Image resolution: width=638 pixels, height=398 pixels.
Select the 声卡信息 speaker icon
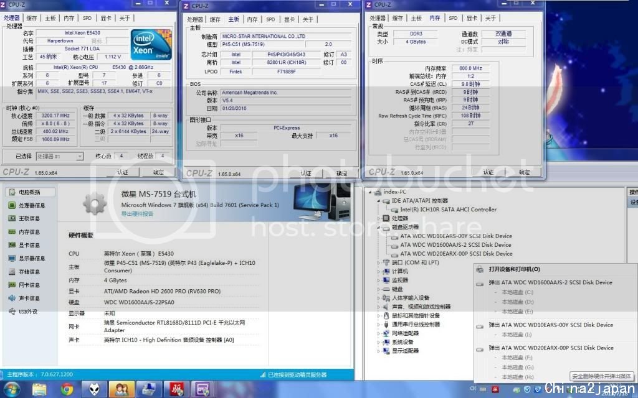12,298
